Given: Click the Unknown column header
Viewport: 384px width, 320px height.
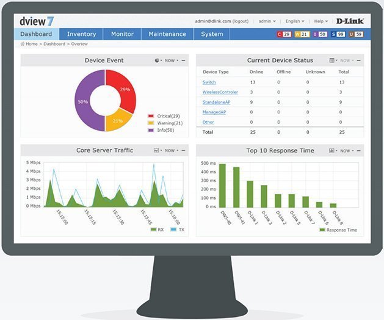Looking at the screenshot, I should coord(315,72).
